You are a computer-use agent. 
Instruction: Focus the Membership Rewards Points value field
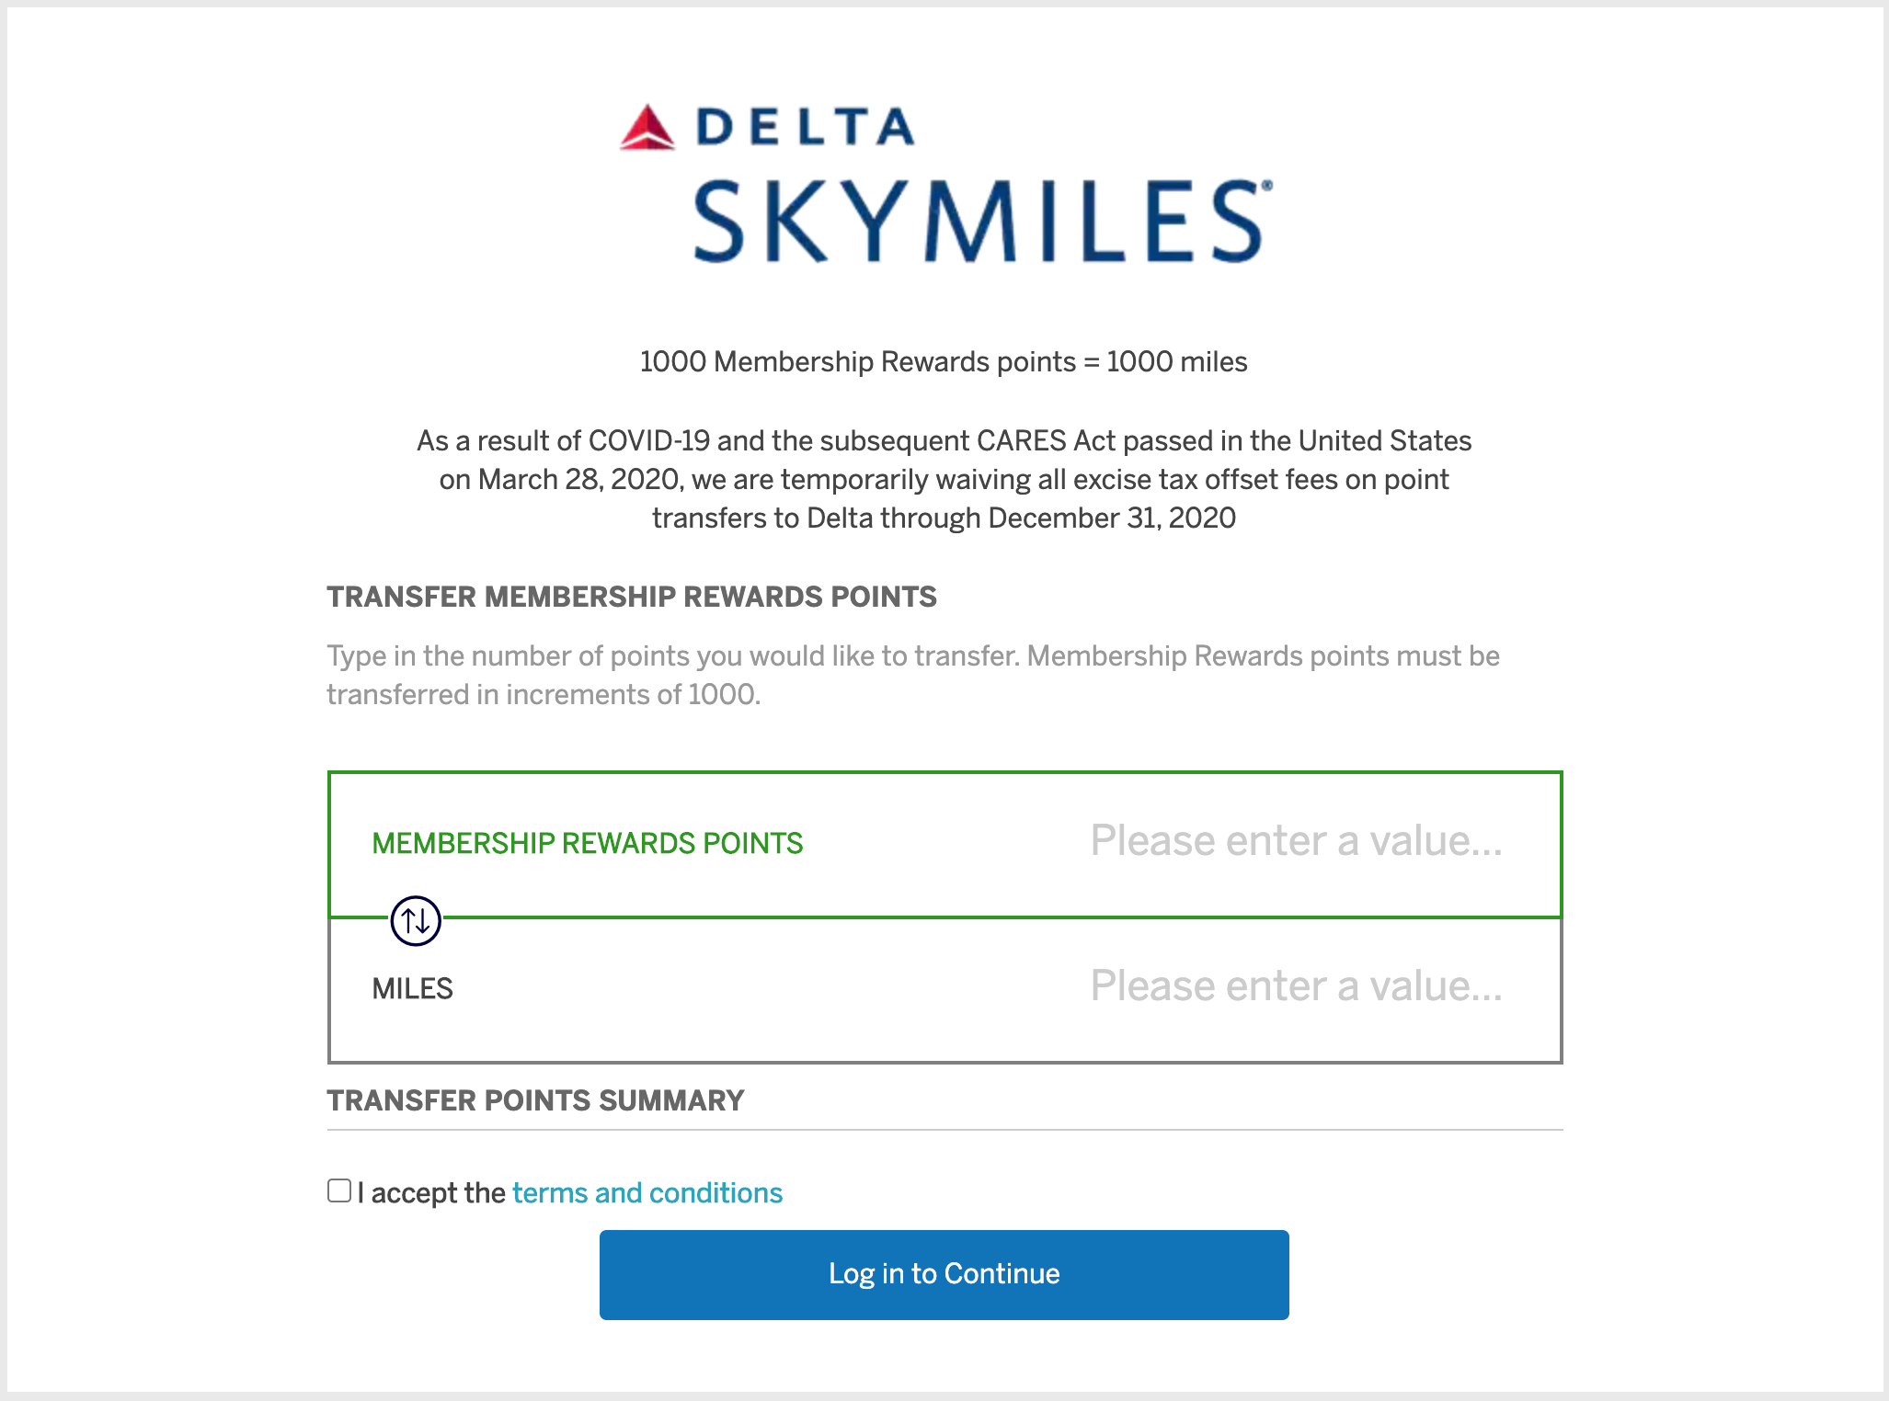[1295, 841]
